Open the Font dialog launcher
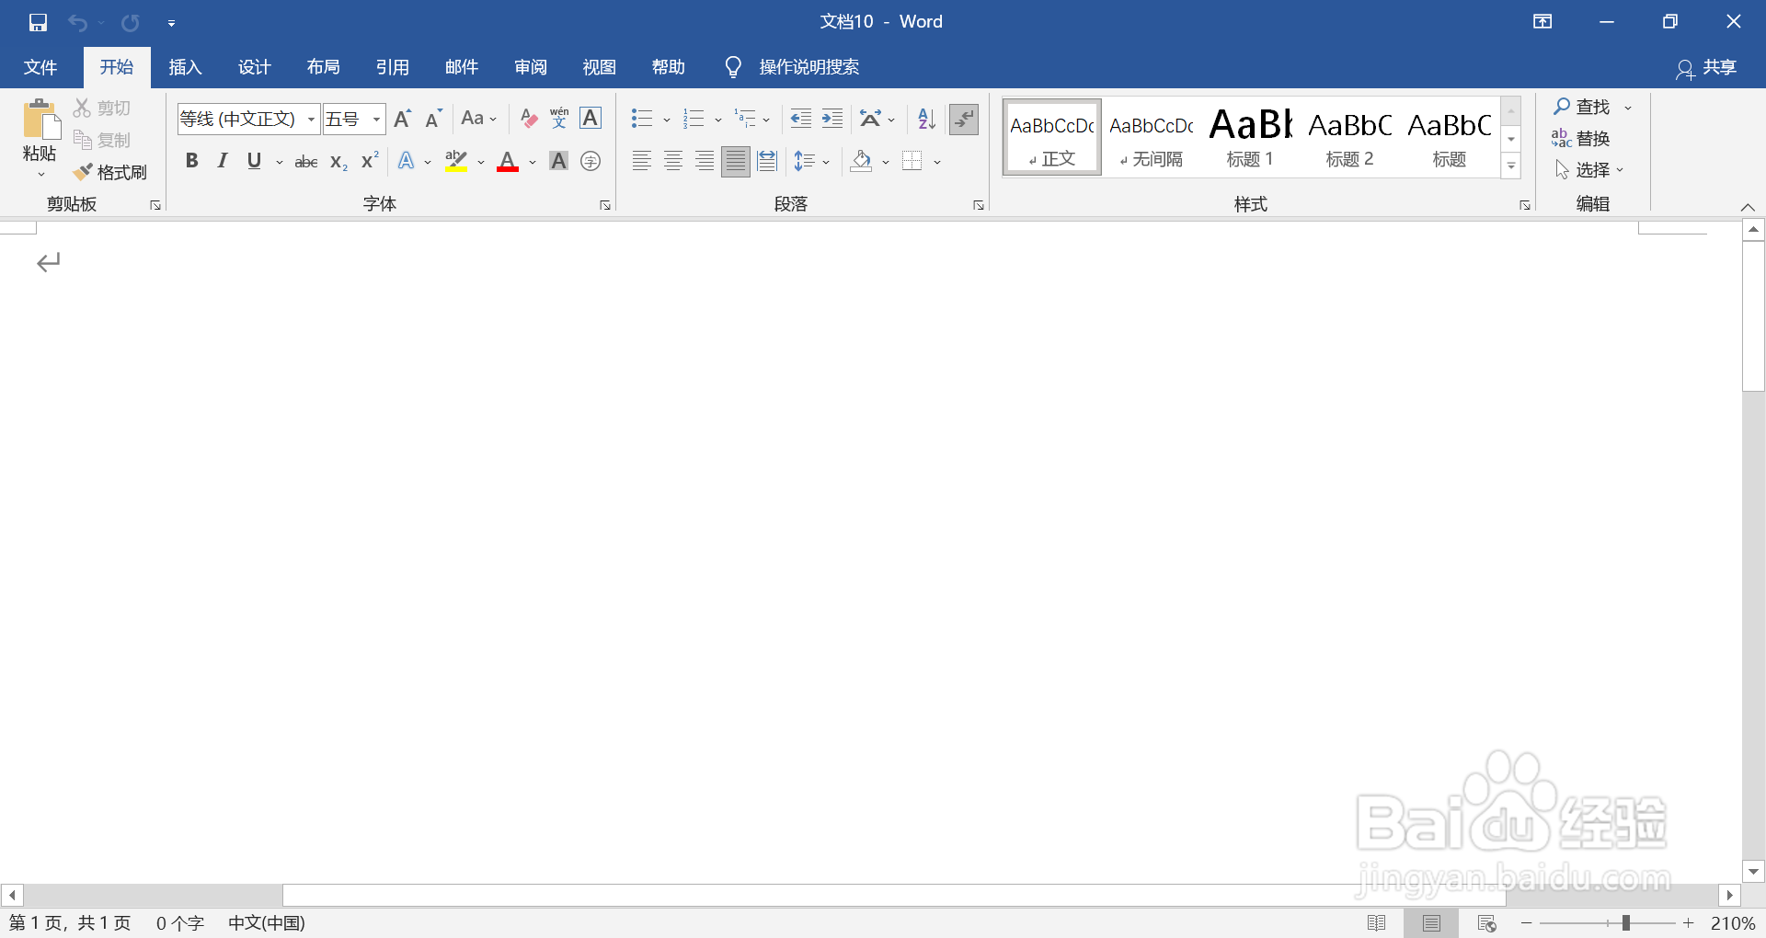 pos(605,205)
